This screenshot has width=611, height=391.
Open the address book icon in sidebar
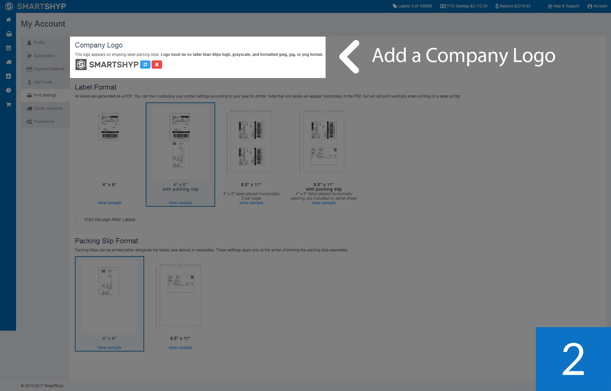coord(9,76)
